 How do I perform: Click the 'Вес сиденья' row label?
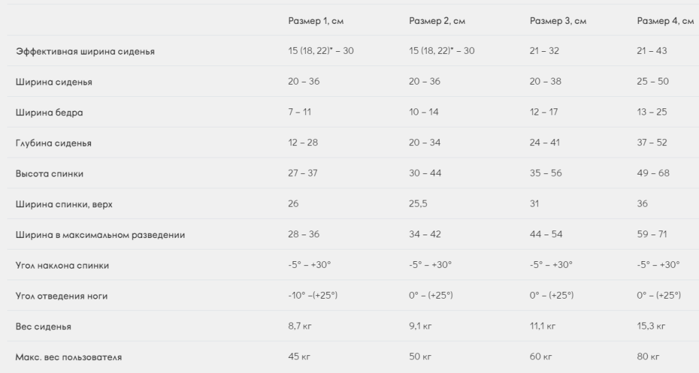(x=43, y=327)
